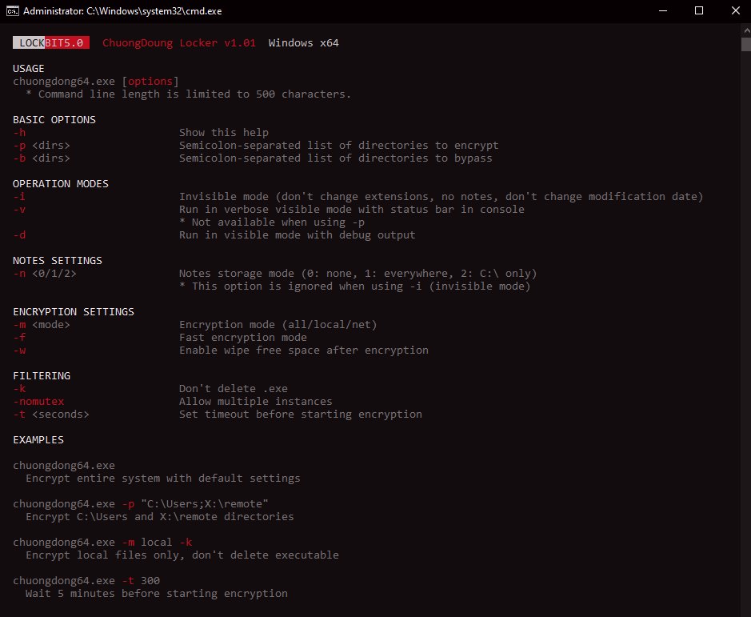Select the -i invisible mode option
Image resolution: width=751 pixels, height=617 pixels.
pos(18,196)
